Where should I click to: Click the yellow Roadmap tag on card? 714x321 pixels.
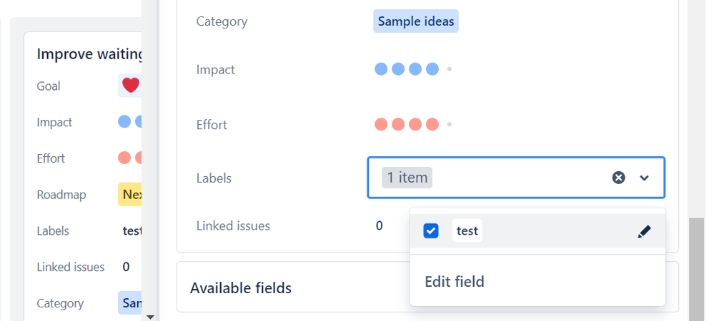click(x=131, y=195)
